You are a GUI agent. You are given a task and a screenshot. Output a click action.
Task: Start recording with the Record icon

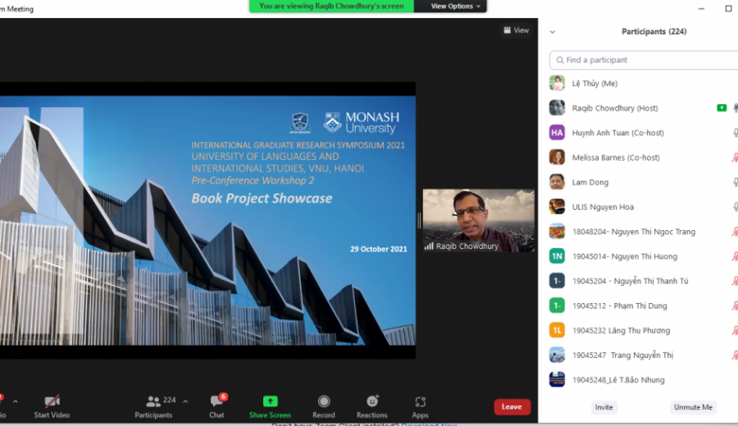(x=324, y=401)
